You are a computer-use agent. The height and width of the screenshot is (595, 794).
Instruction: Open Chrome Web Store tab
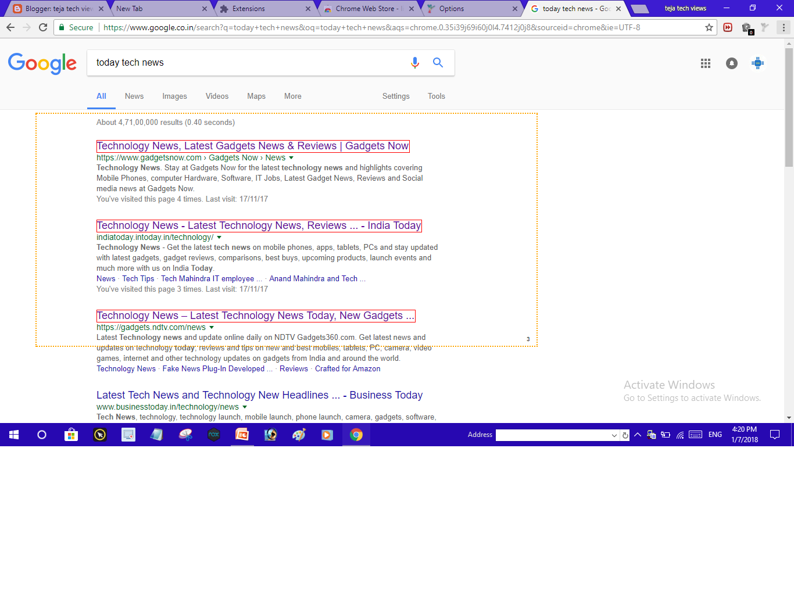point(366,8)
